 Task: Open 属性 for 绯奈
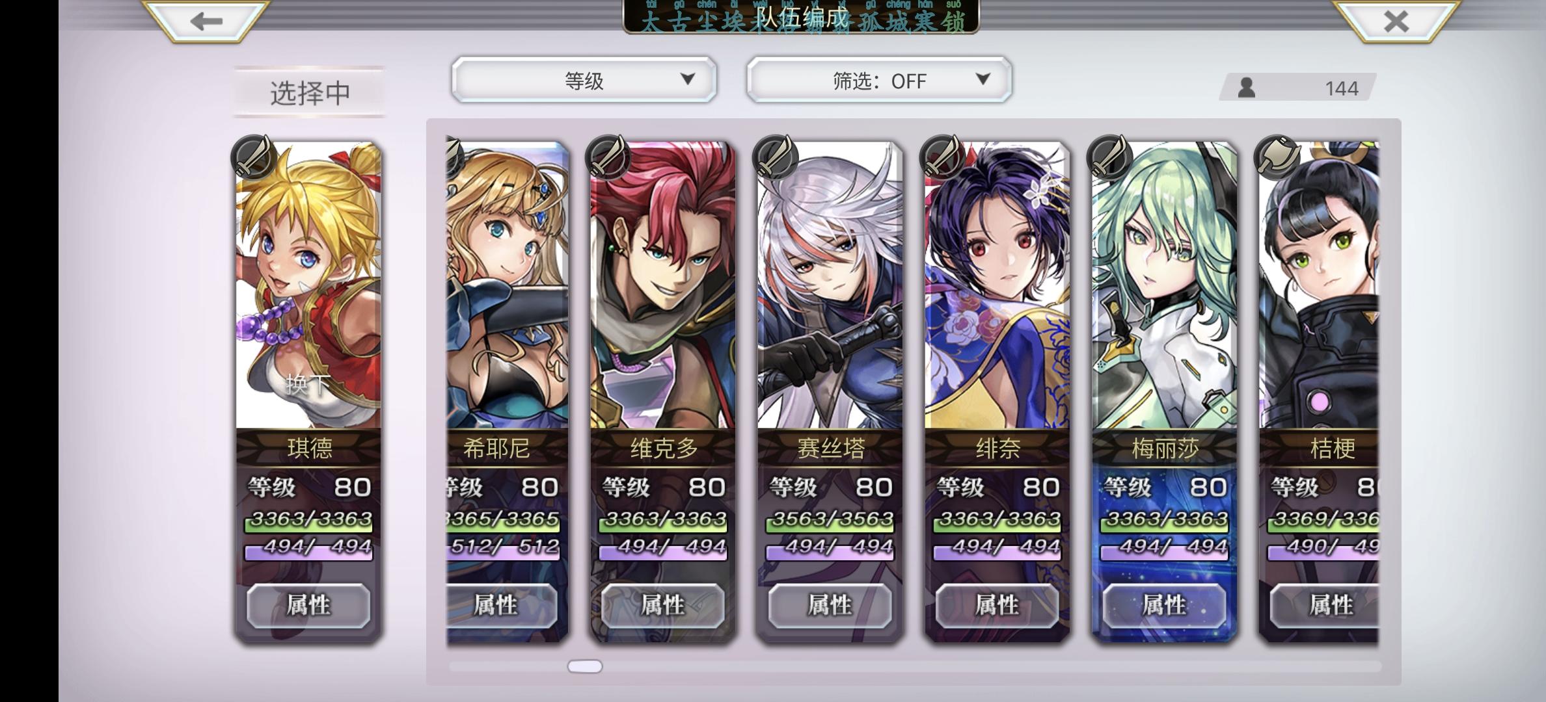click(x=997, y=606)
